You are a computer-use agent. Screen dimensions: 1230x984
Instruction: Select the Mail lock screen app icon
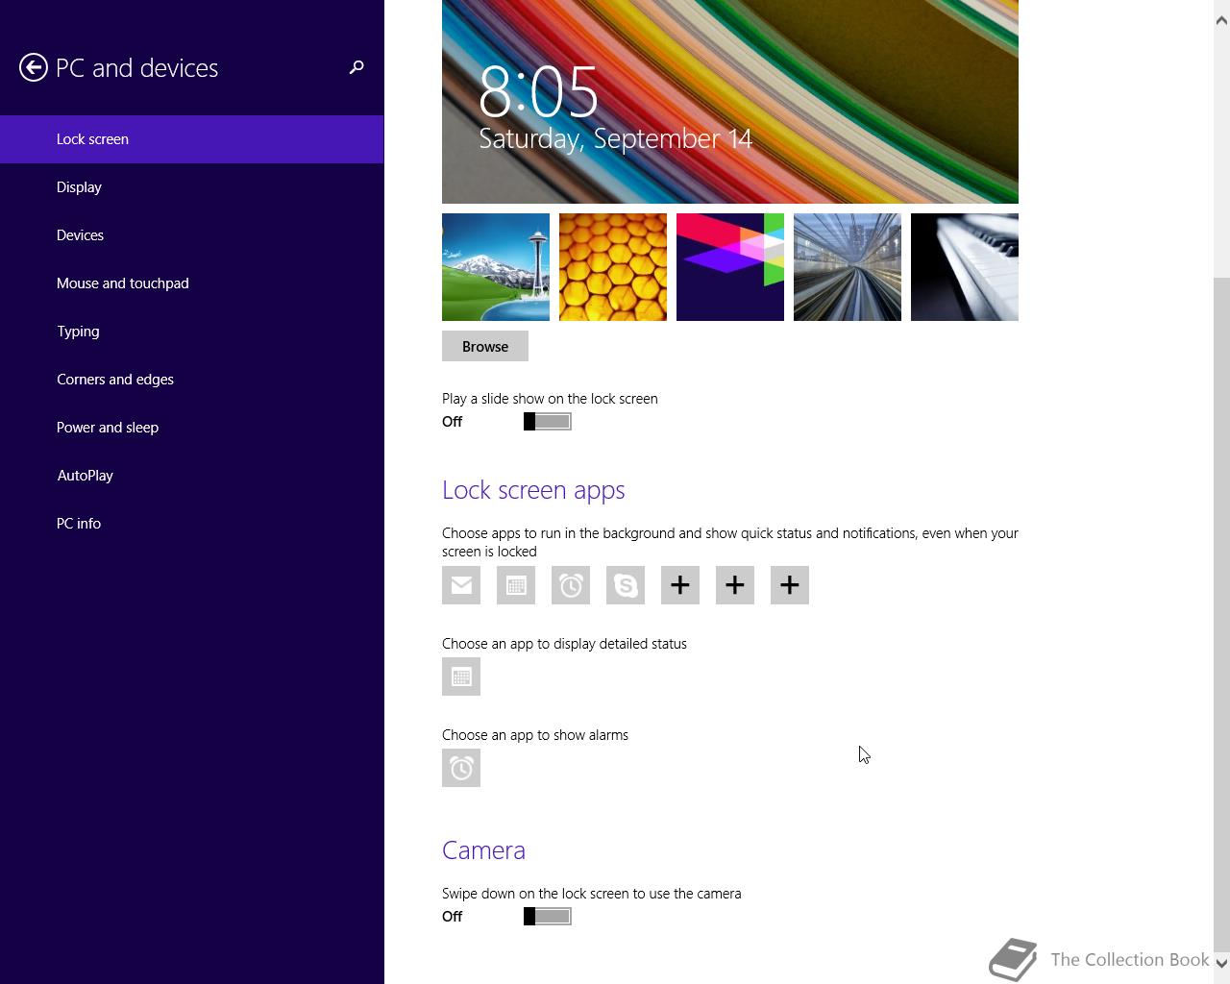point(461,585)
